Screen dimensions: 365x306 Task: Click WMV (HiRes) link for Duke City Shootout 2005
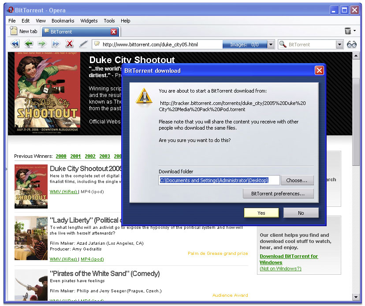tap(63, 192)
